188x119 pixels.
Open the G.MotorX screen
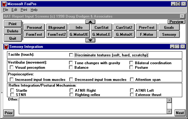click(x=124, y=35)
